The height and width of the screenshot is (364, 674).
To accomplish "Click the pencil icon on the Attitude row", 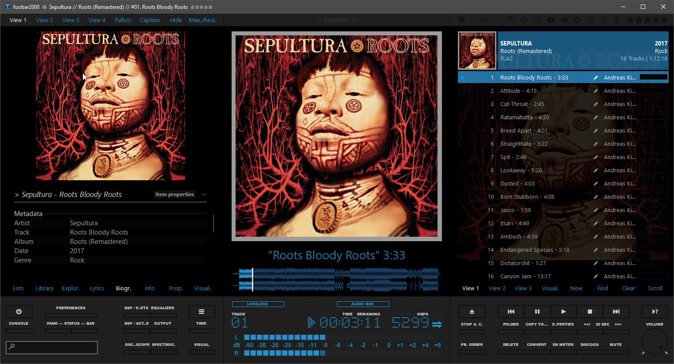I will [x=596, y=91].
